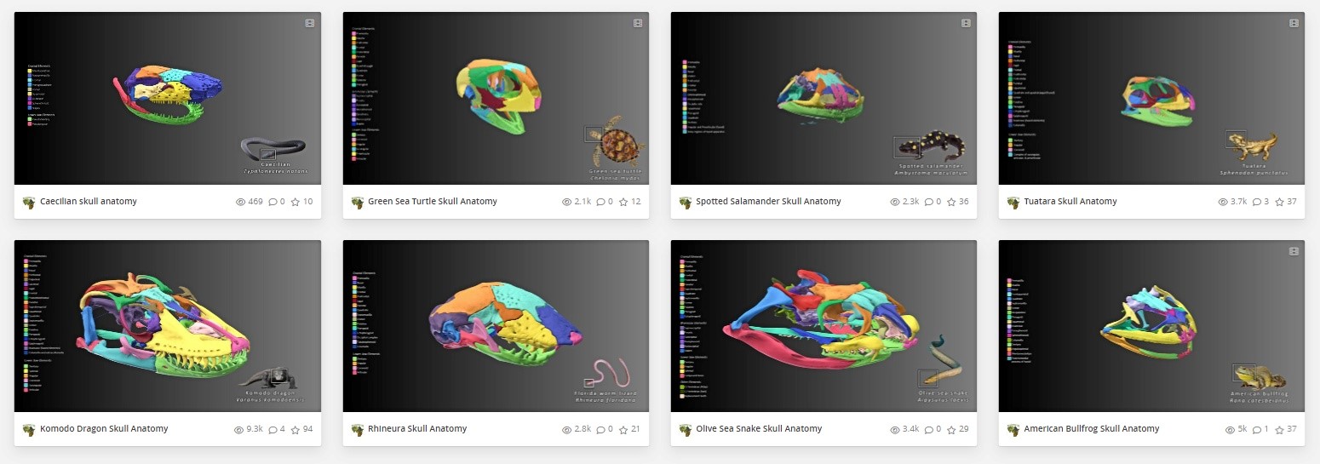Click the animation icon on Green Sea Turtle thumbnail
This screenshot has height=464, width=1320.
[638, 23]
